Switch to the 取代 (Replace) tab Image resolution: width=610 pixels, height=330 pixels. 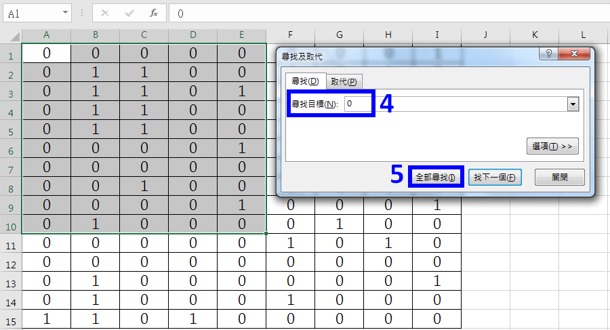point(344,81)
